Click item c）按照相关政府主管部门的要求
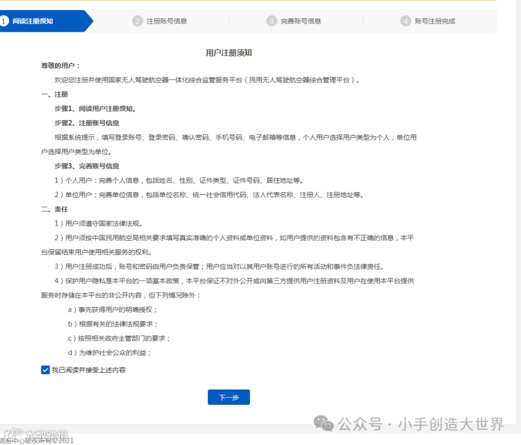Screen dimensions: 521x445 coord(119,338)
